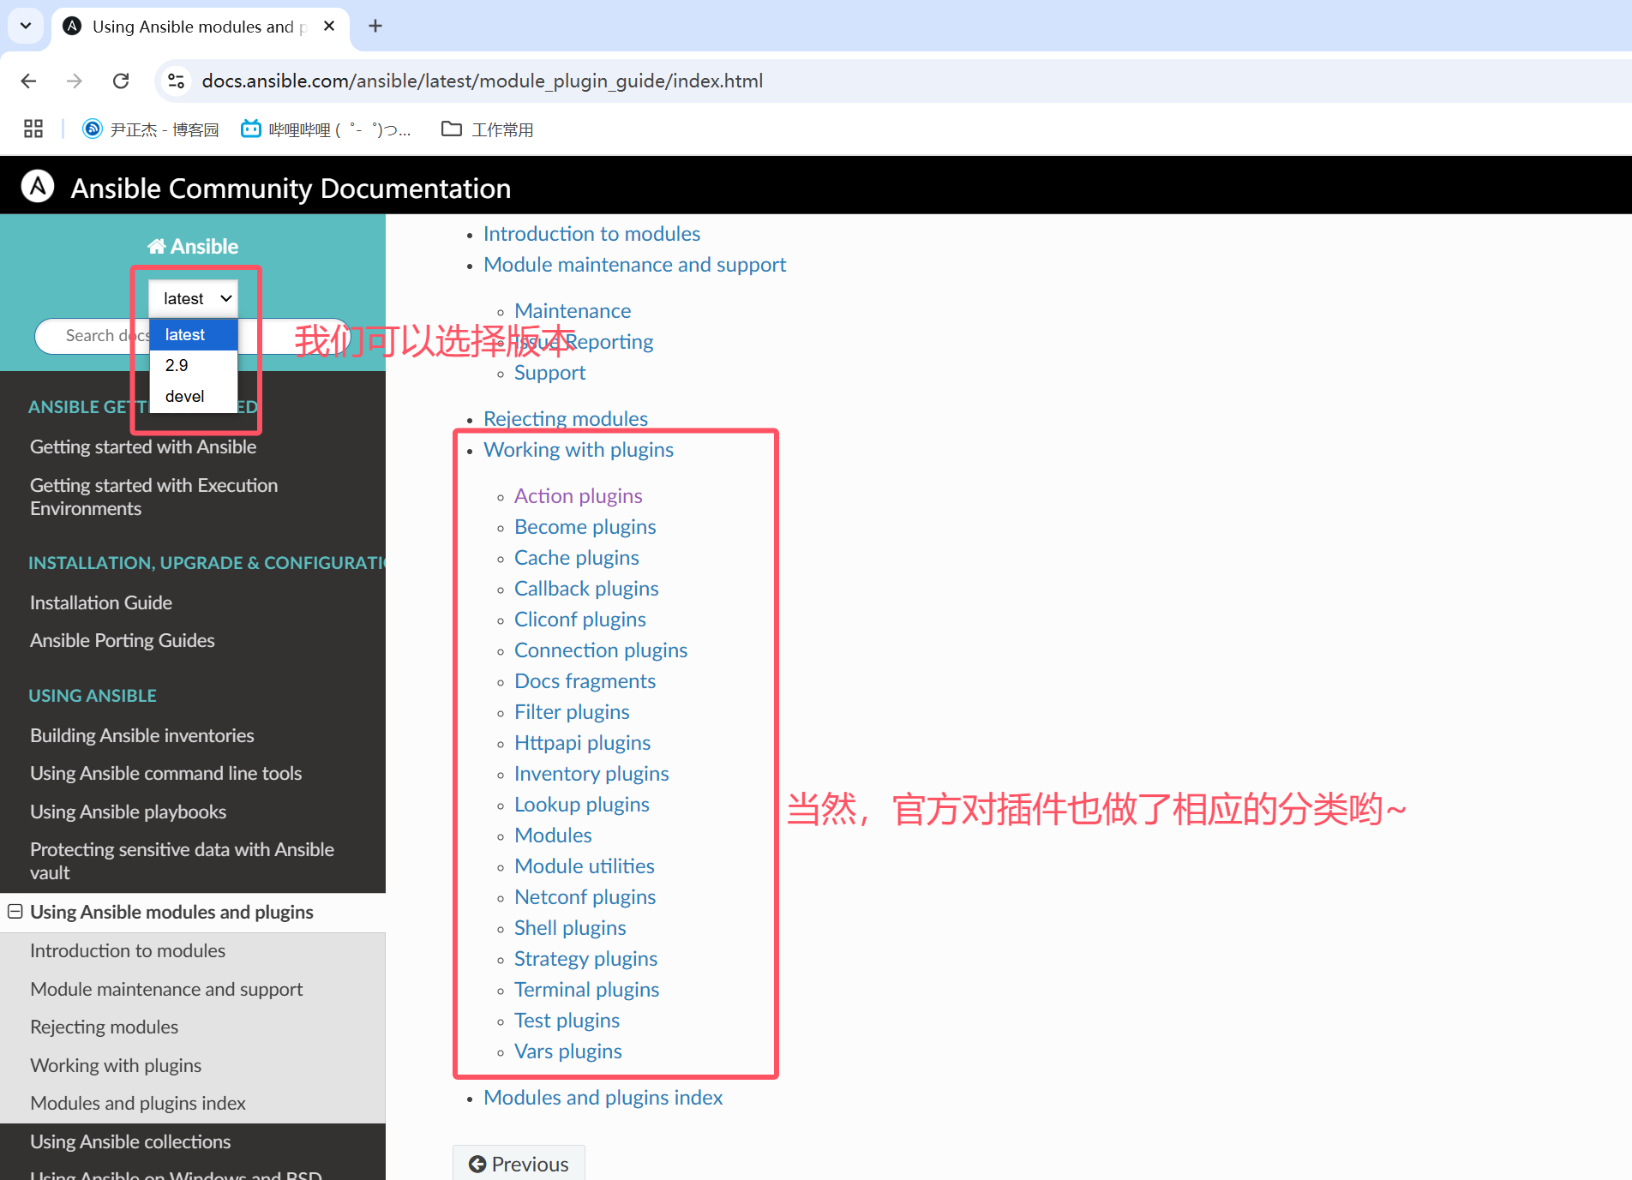Viewport: 1632px width, 1180px height.
Task: Open the Strategy plugins link
Action: click(586, 959)
